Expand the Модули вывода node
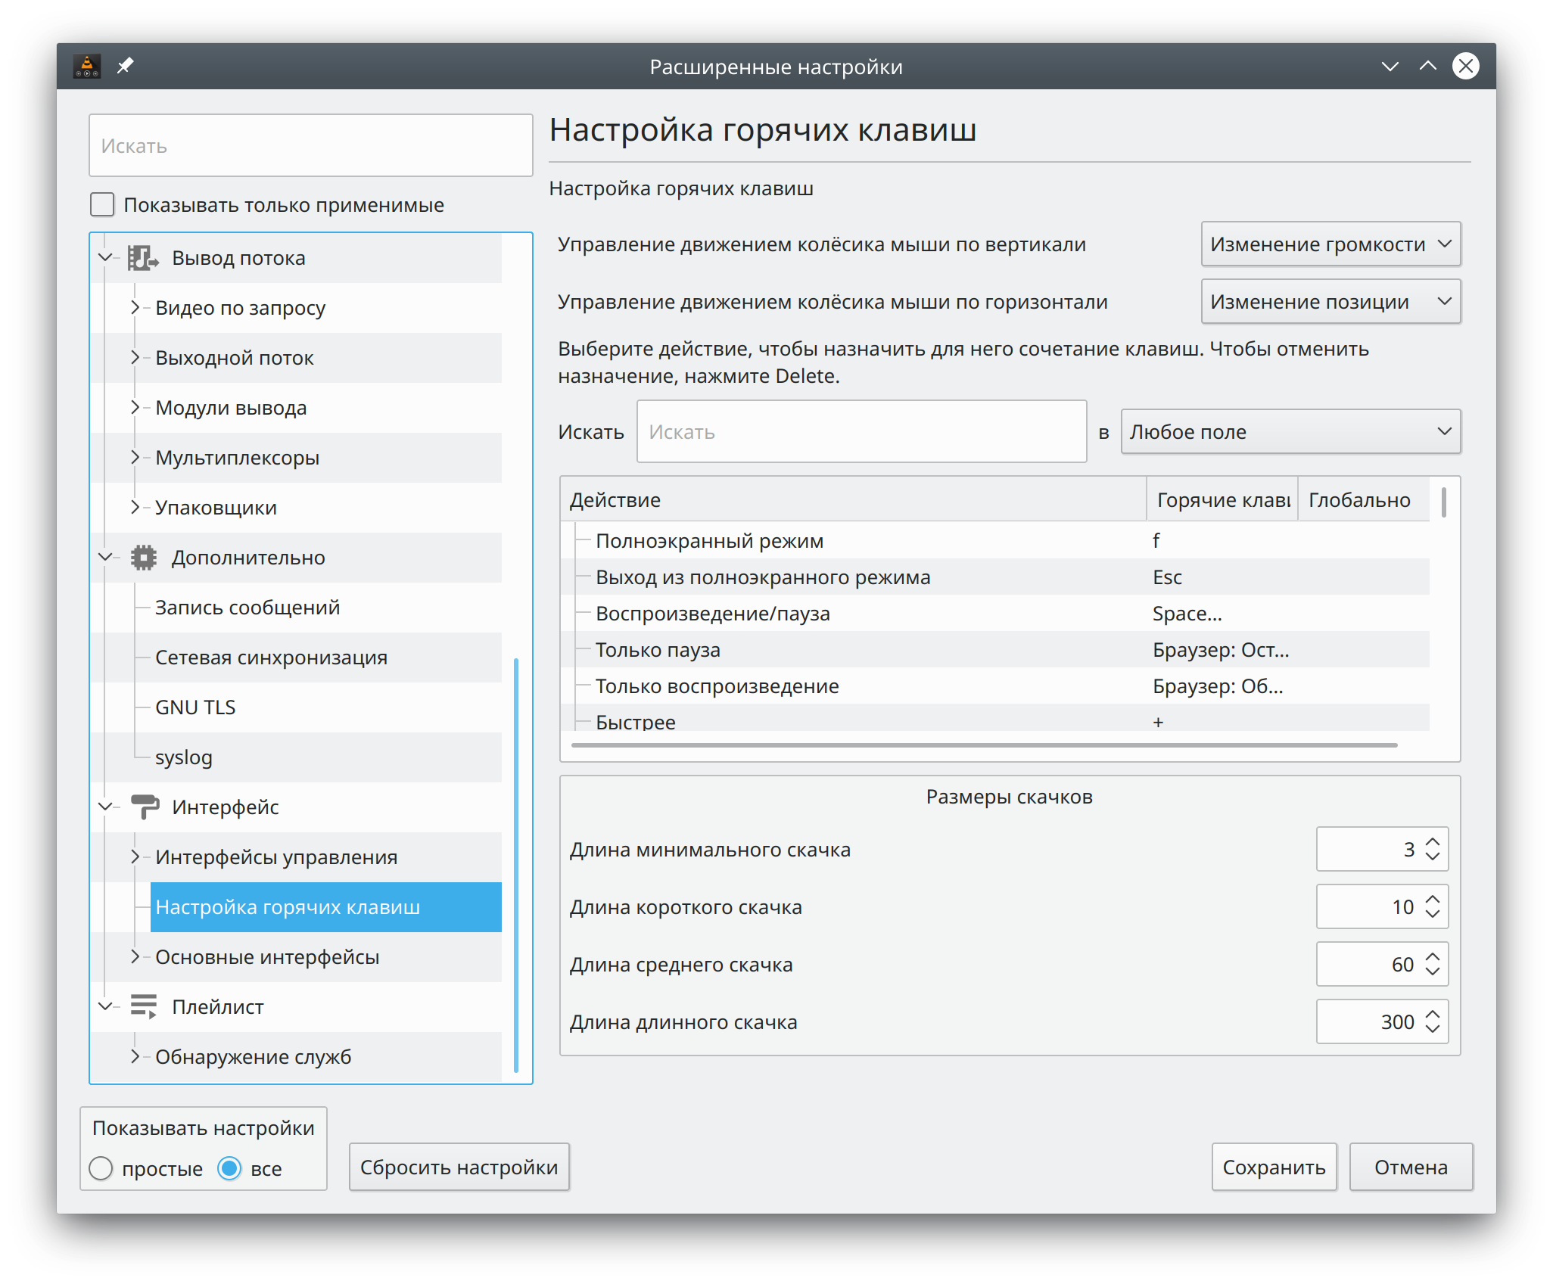 (135, 408)
